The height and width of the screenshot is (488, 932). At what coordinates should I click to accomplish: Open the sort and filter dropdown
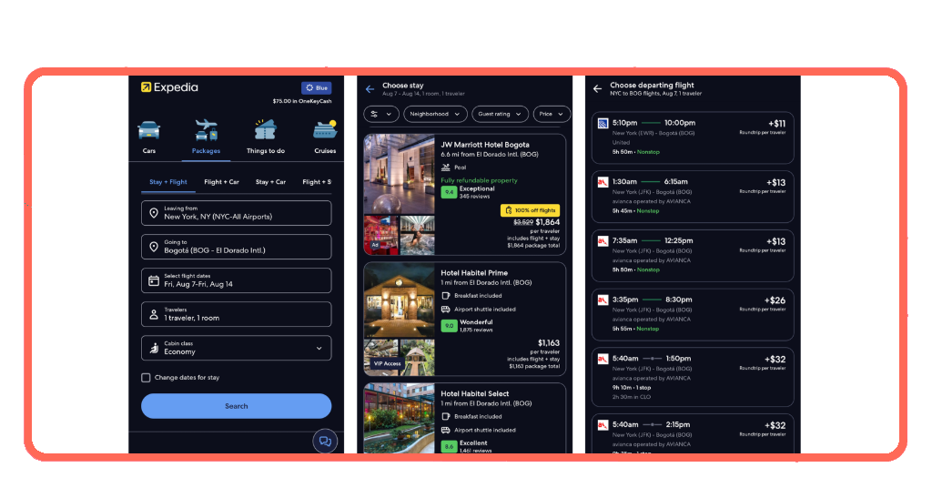(381, 114)
